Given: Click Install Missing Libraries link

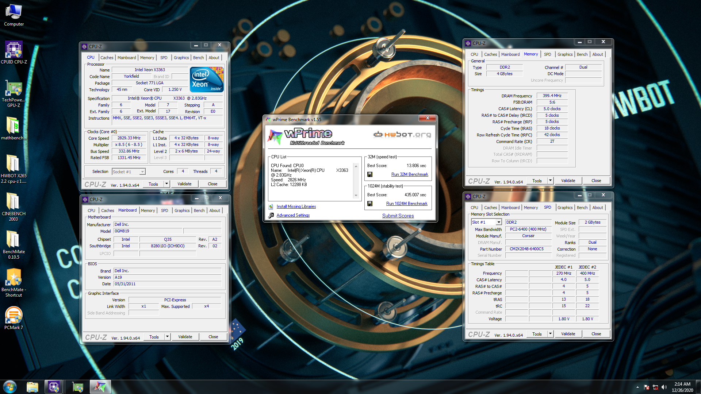Looking at the screenshot, I should (296, 206).
